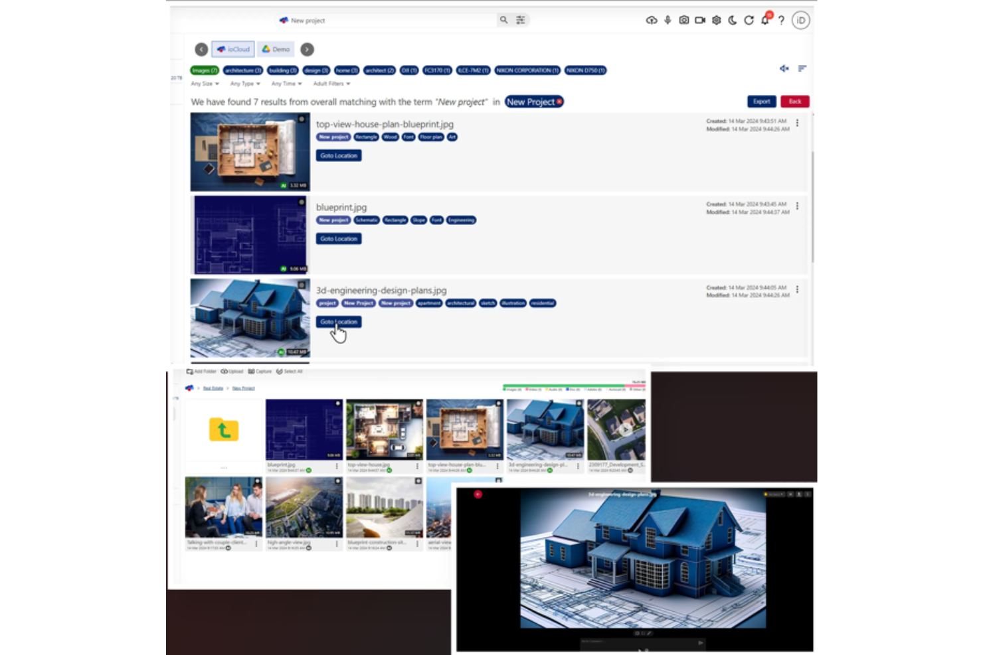Remove the New Project scope chip via its red x
This screenshot has width=983, height=655.
tap(559, 102)
